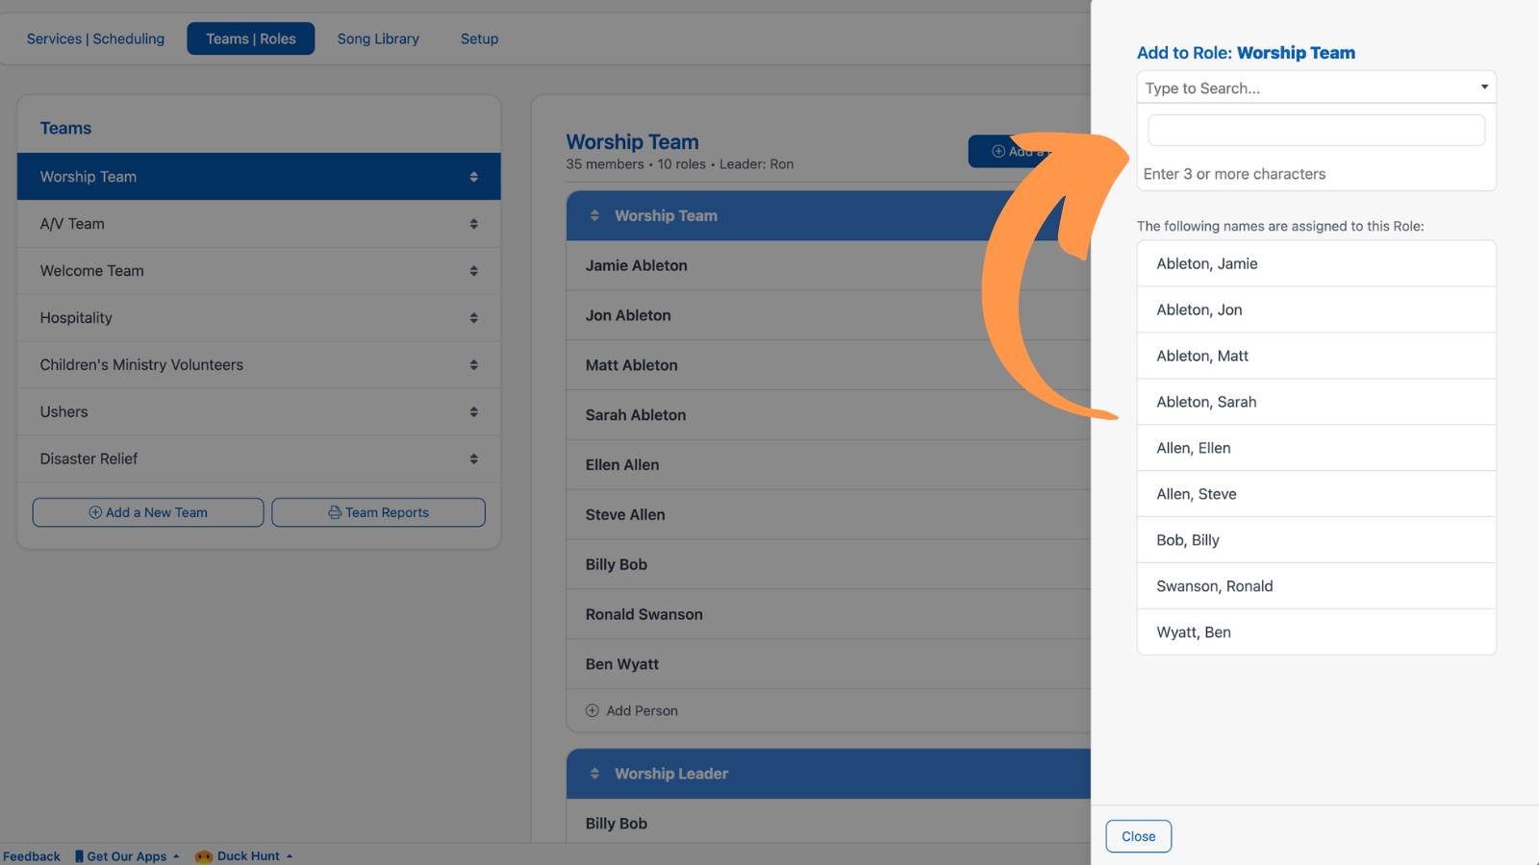Expand the Ushers row arrows
1539x865 pixels.
coord(473,412)
